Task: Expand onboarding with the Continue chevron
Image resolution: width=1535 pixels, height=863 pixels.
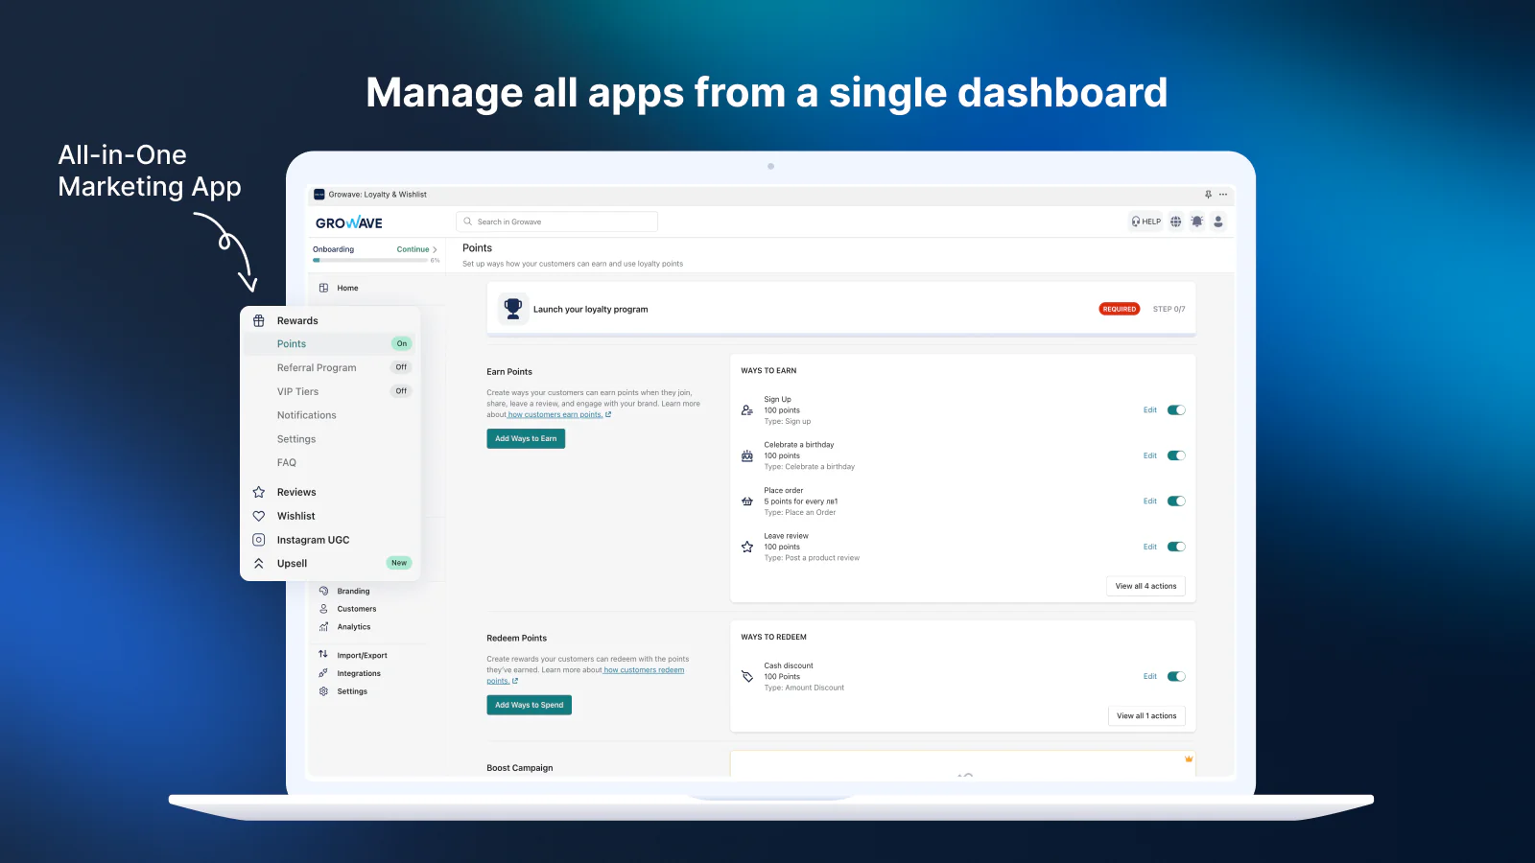Action: [x=435, y=249]
